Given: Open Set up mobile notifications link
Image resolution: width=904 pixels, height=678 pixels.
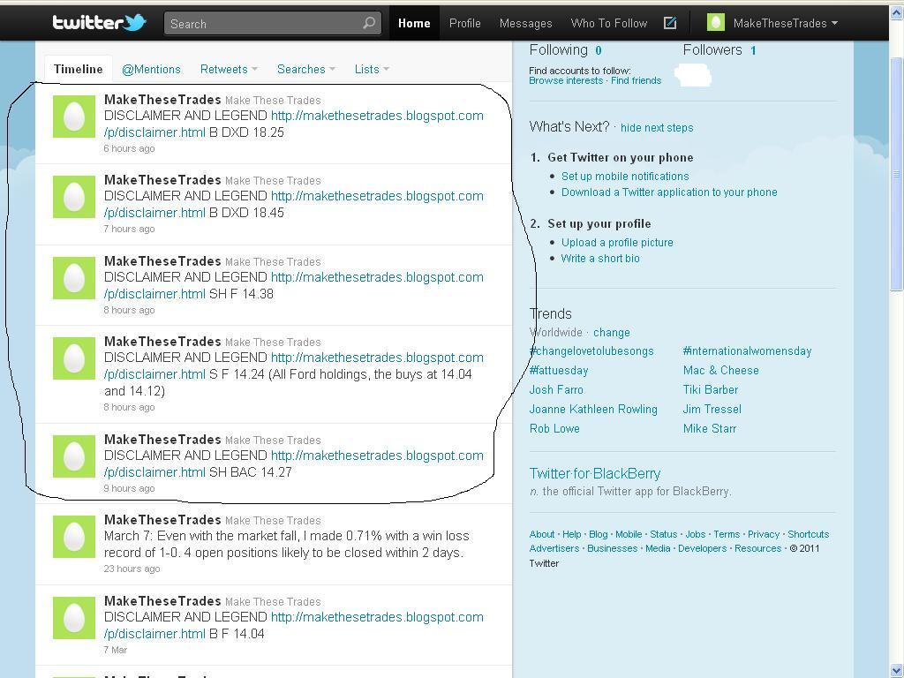Looking at the screenshot, I should tap(625, 177).
